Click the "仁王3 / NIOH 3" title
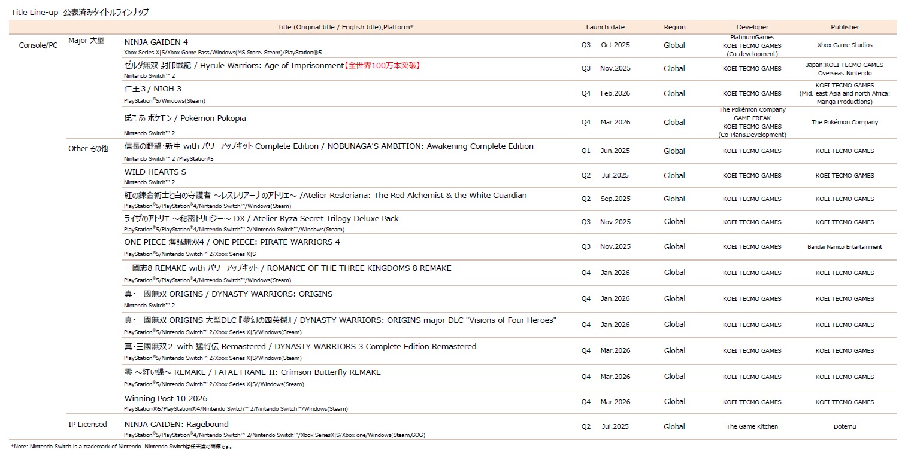905x458 pixels. [153, 89]
